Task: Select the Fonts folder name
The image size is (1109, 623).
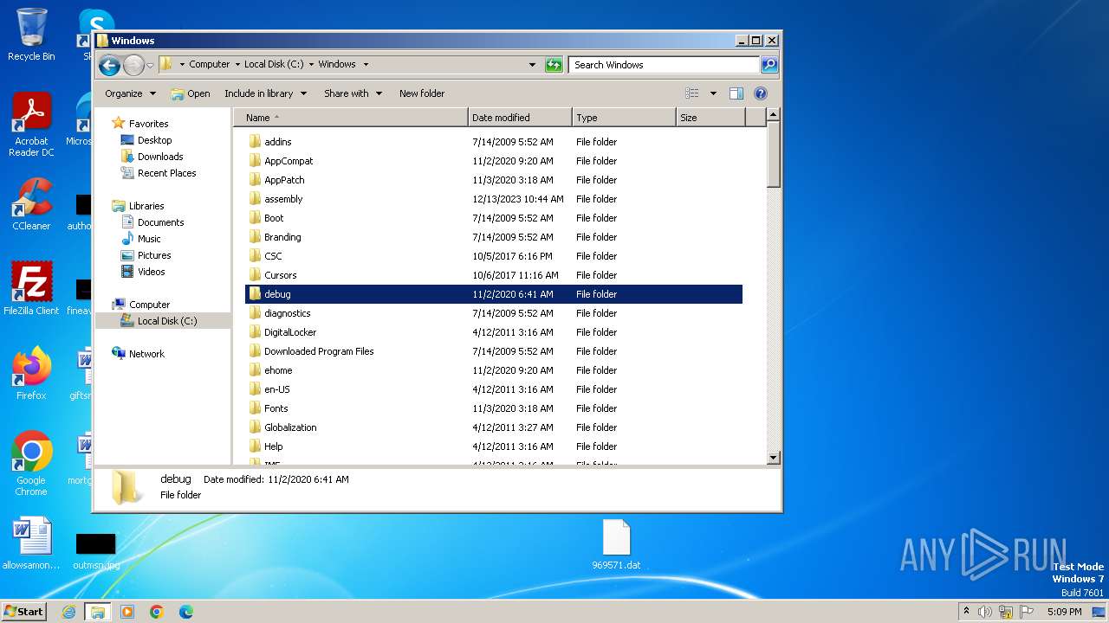Action: (276, 408)
